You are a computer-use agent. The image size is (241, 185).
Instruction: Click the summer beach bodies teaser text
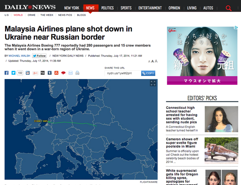click(x=183, y=156)
